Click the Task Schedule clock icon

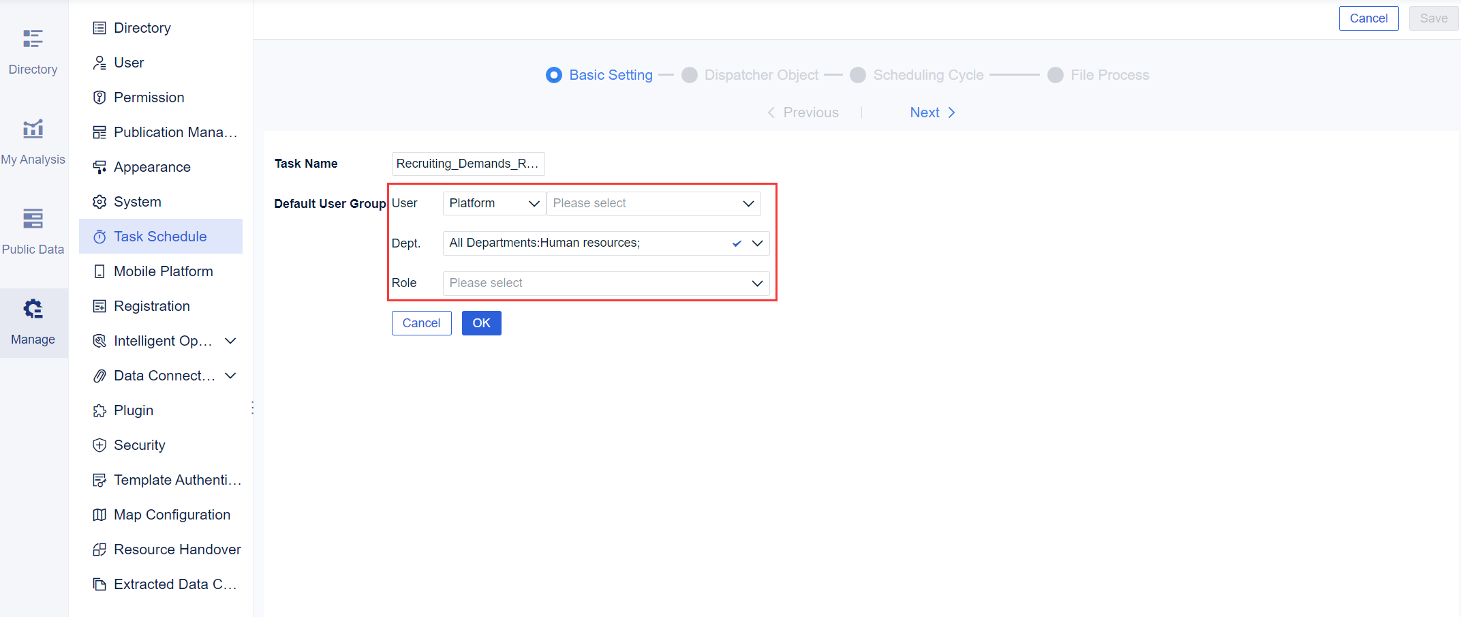99,237
